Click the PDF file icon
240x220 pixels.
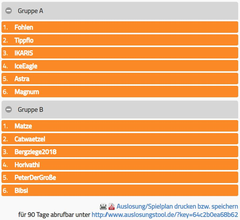pyautogui.click(x=112, y=206)
